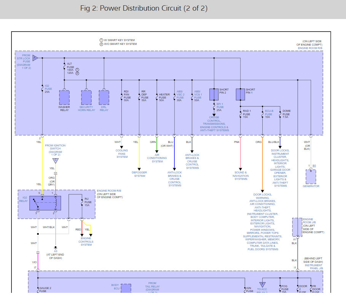
Task: Click the Washer Relay box symbol
Action: pyautogui.click(x=64, y=97)
